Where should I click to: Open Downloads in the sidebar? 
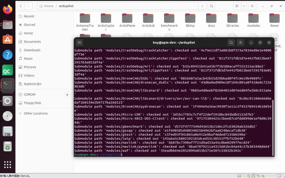point(45,50)
